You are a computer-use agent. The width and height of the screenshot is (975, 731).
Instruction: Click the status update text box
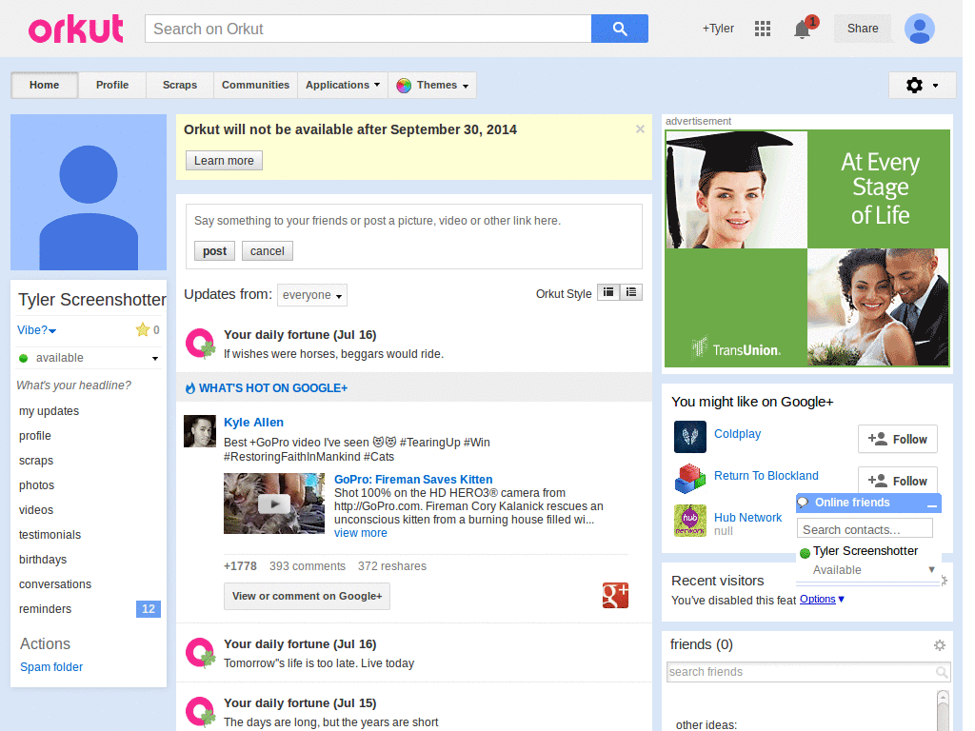pyautogui.click(x=414, y=221)
